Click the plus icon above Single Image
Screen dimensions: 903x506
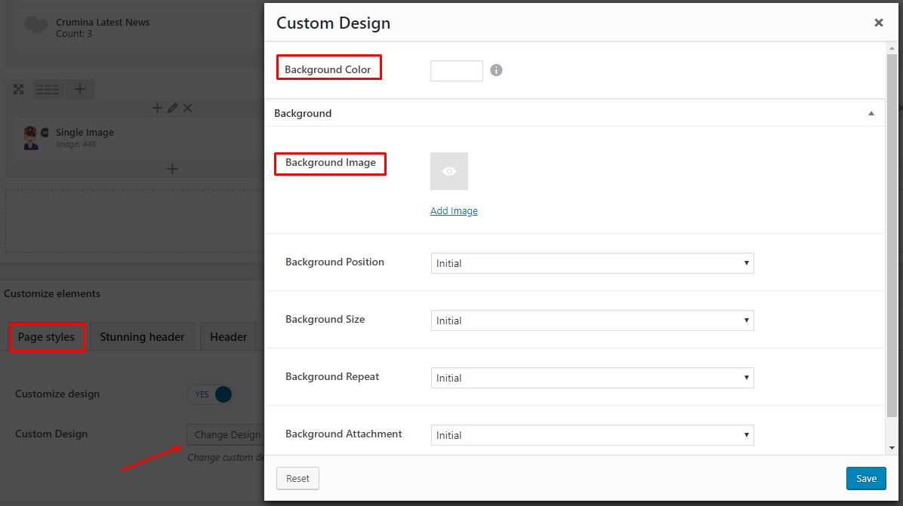click(156, 108)
